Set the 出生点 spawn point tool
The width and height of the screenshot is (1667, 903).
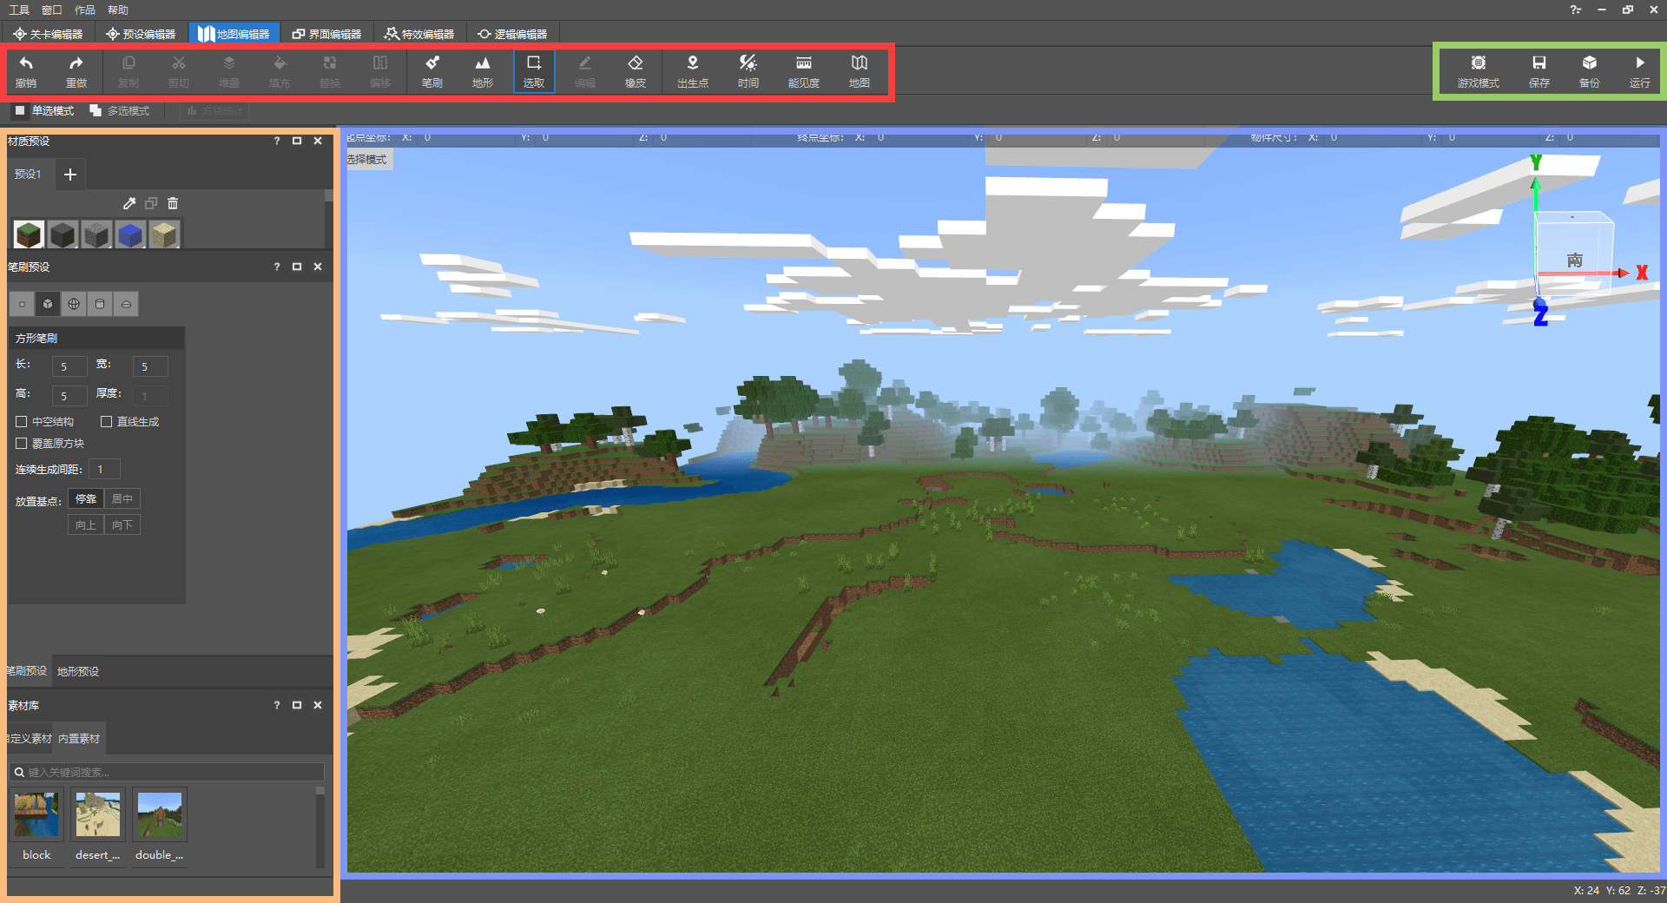coord(693,71)
